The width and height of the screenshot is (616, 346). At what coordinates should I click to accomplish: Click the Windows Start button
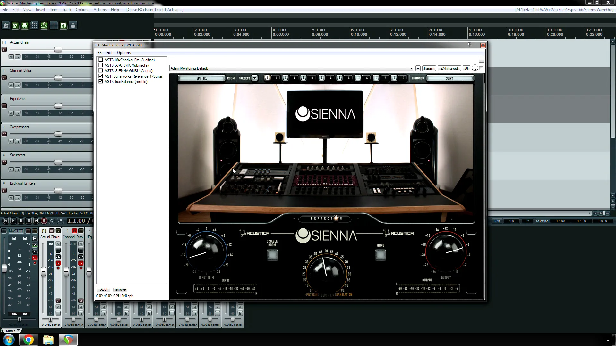(x=9, y=340)
